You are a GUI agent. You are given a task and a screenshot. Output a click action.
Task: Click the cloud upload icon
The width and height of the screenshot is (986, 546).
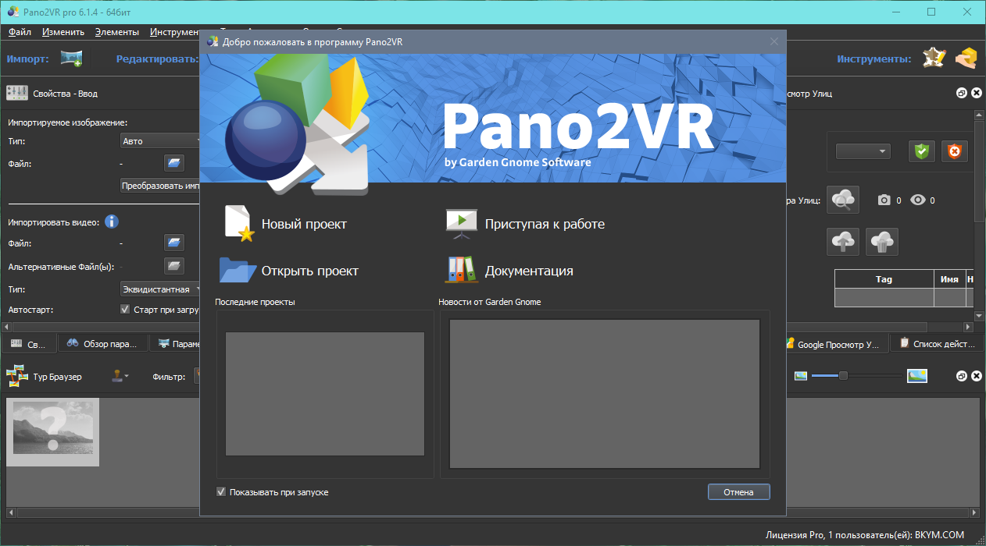[x=845, y=242]
